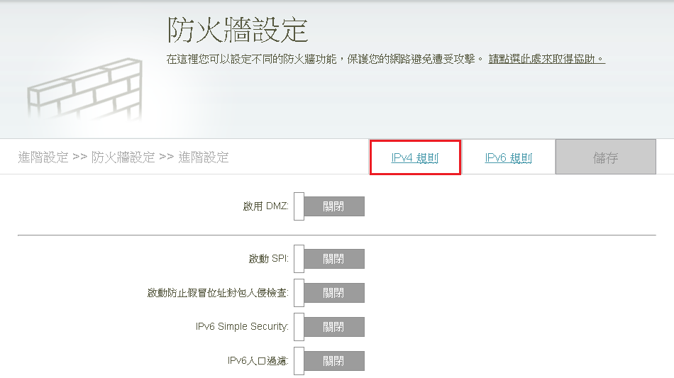Click the 啟動防止假冒位址封包入侵檢查 label text
Viewport: 674px width, 378px height.
coord(218,293)
